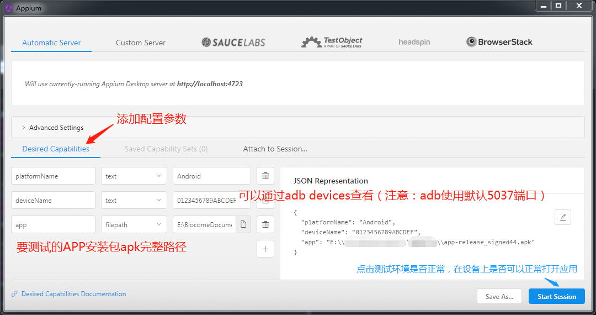Screen dimensions: 596x315
Task: Click the Android value field
Action: click(x=212, y=176)
